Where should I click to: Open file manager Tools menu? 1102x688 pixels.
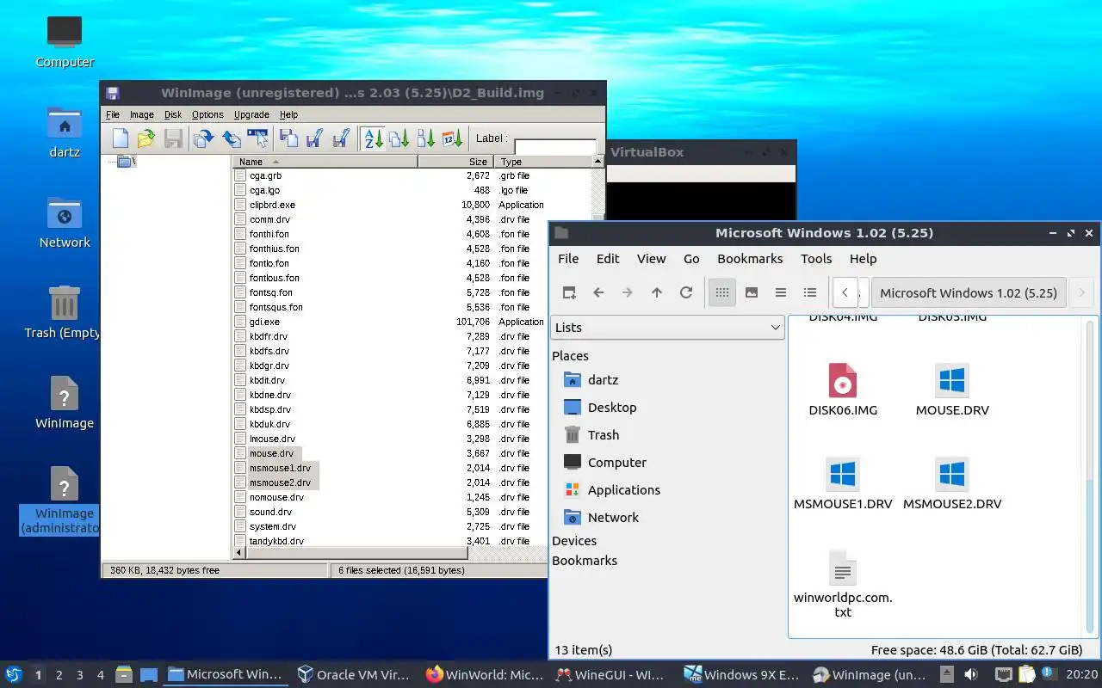point(816,259)
